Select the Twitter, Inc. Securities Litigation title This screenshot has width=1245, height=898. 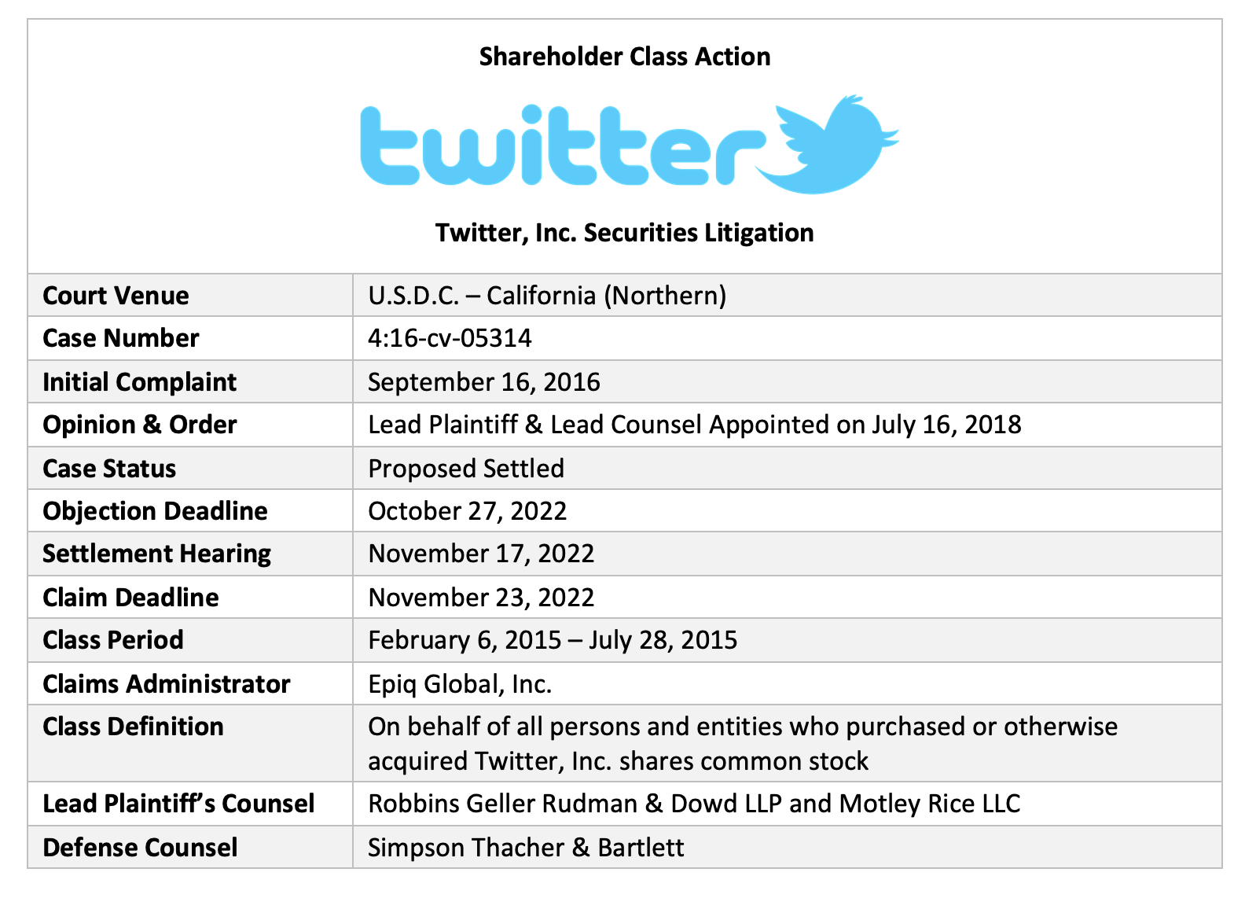pyautogui.click(x=625, y=233)
